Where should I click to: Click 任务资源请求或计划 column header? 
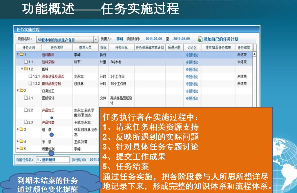pos(150,48)
